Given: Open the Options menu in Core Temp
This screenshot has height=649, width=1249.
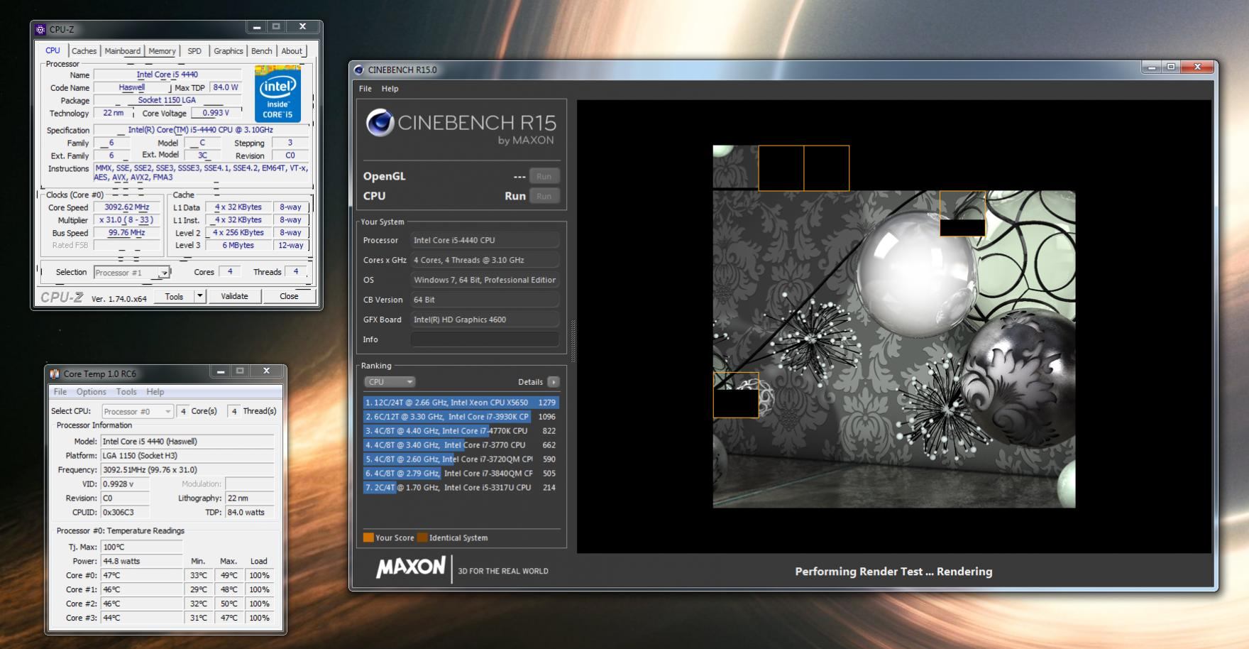Looking at the screenshot, I should [x=91, y=392].
